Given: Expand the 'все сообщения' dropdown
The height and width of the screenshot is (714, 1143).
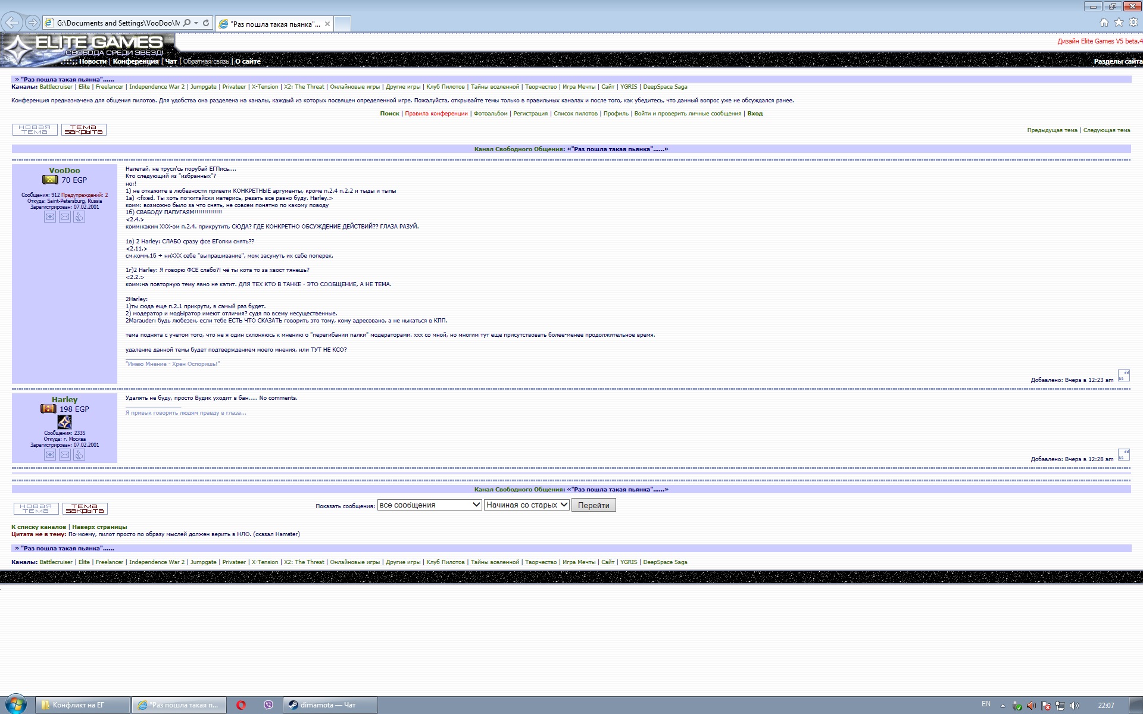Looking at the screenshot, I should (x=429, y=505).
